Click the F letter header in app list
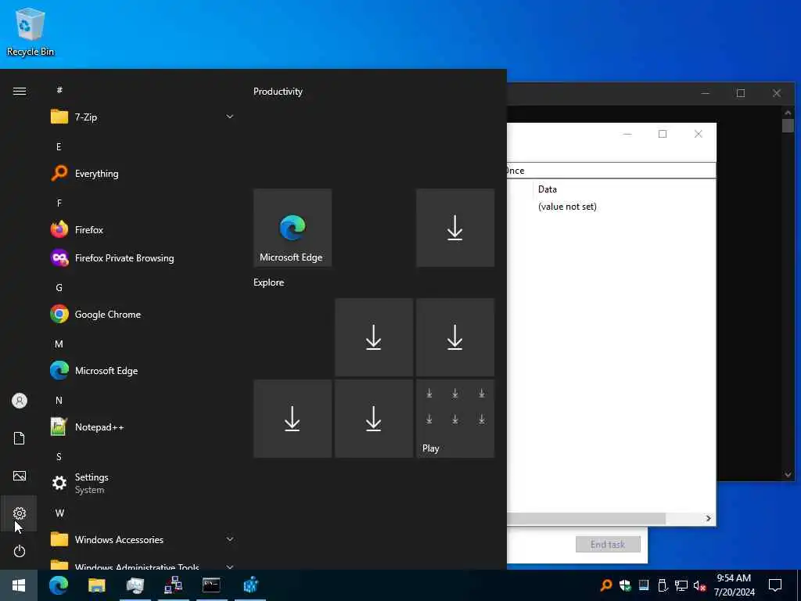801x601 pixels. (59, 203)
